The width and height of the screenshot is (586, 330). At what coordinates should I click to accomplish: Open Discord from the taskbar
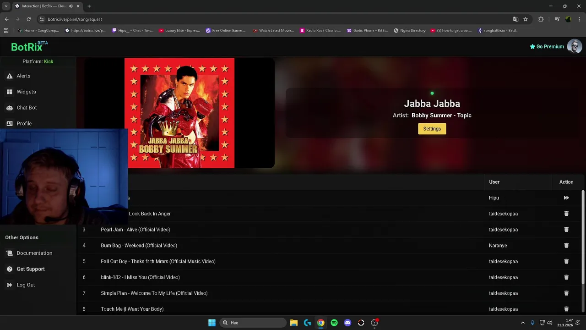pyautogui.click(x=347, y=323)
